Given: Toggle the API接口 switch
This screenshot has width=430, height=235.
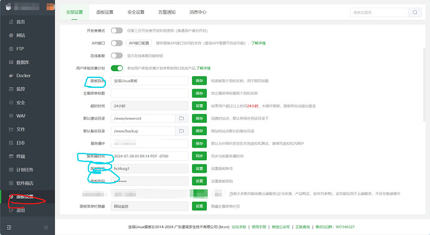Looking at the screenshot, I should tap(117, 43).
